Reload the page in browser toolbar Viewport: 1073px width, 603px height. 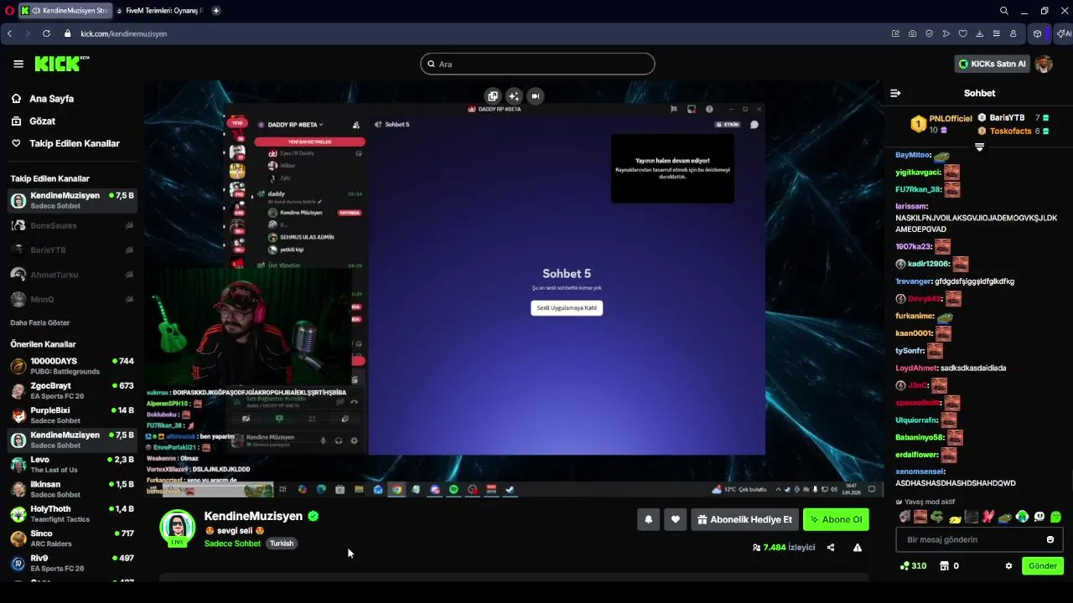tap(46, 33)
